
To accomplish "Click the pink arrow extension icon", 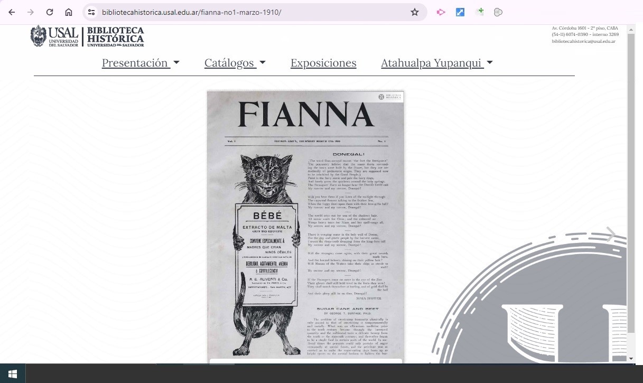I will [x=441, y=12].
